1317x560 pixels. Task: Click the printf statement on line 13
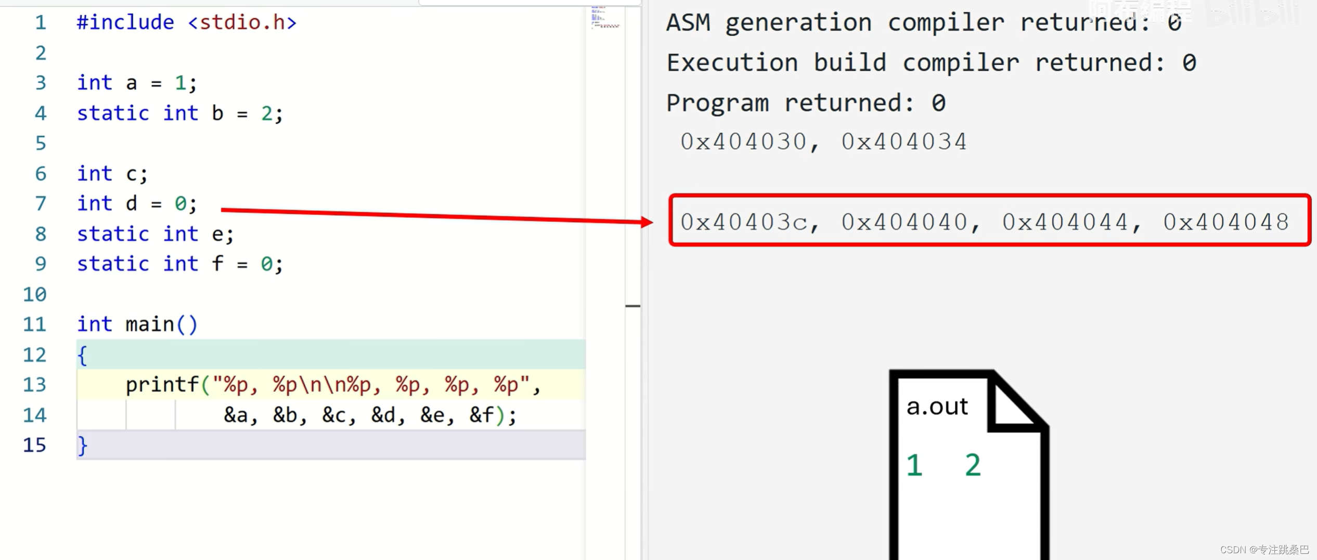click(333, 385)
